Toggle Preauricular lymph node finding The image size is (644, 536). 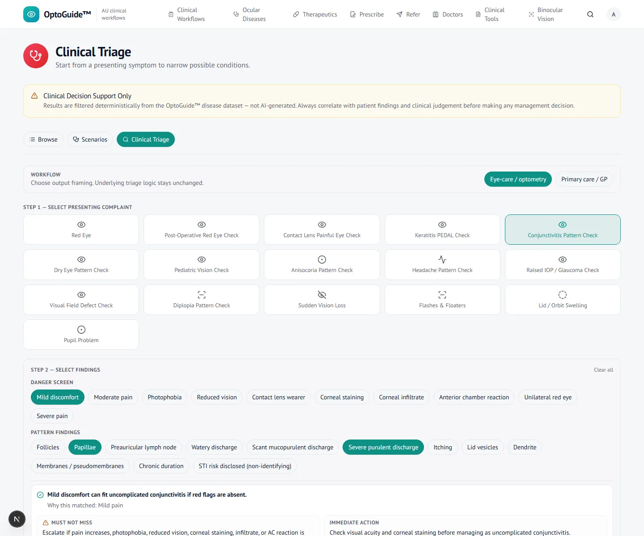pyautogui.click(x=144, y=447)
